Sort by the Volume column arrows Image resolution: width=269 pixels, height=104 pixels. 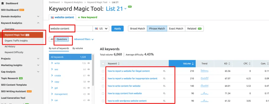(x=193, y=64)
